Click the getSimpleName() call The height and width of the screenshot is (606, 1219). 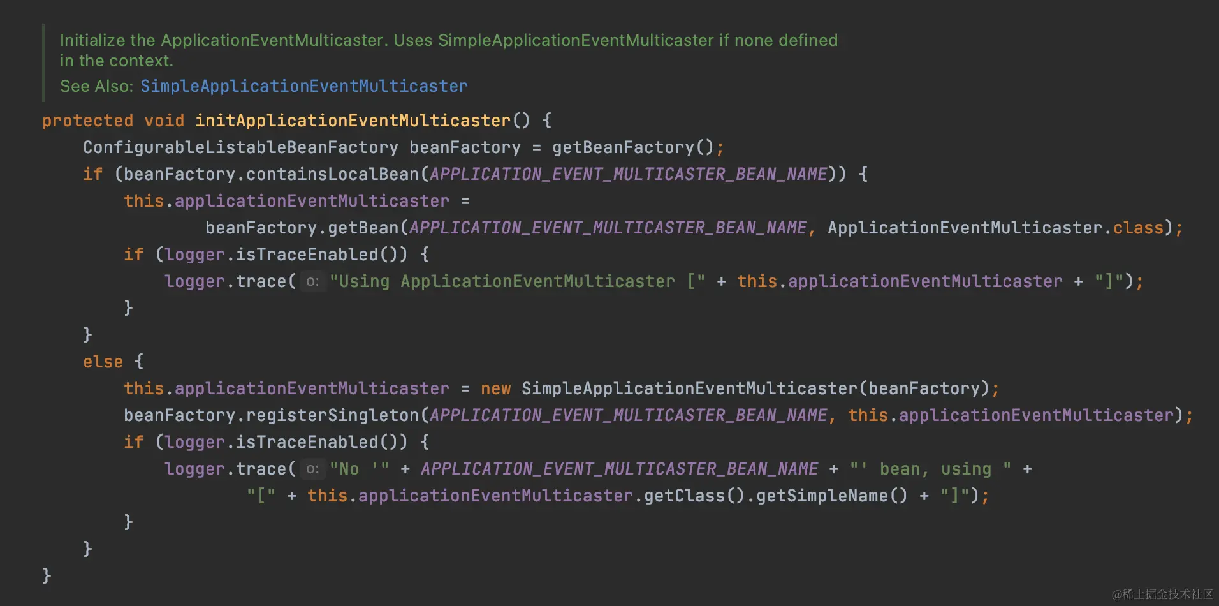(x=832, y=496)
